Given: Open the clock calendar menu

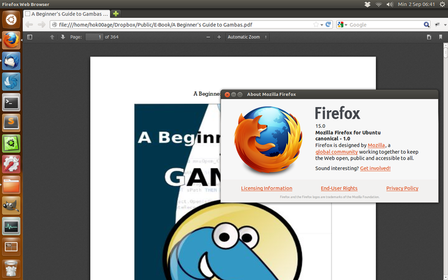Looking at the screenshot, I should (x=416, y=4).
